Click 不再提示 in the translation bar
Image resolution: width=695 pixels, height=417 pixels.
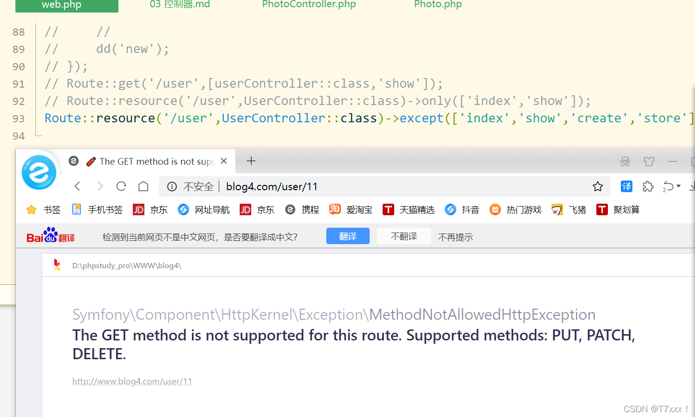pyautogui.click(x=455, y=237)
